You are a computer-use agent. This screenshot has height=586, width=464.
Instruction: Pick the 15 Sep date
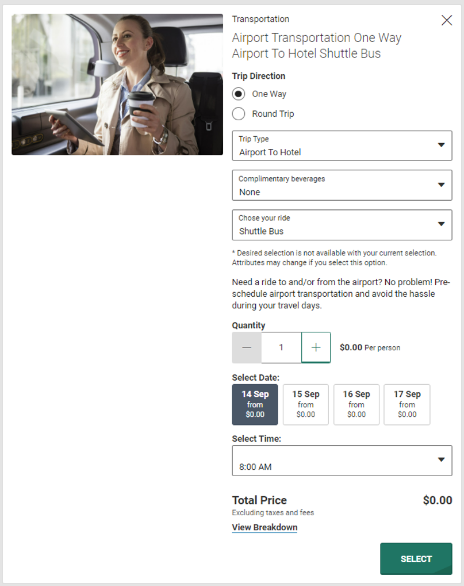click(305, 404)
